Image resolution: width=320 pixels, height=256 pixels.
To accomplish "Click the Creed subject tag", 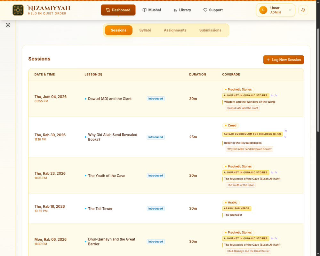I will coord(230,125).
